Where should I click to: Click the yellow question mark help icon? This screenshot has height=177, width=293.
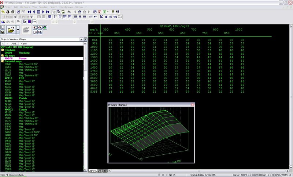point(113,12)
